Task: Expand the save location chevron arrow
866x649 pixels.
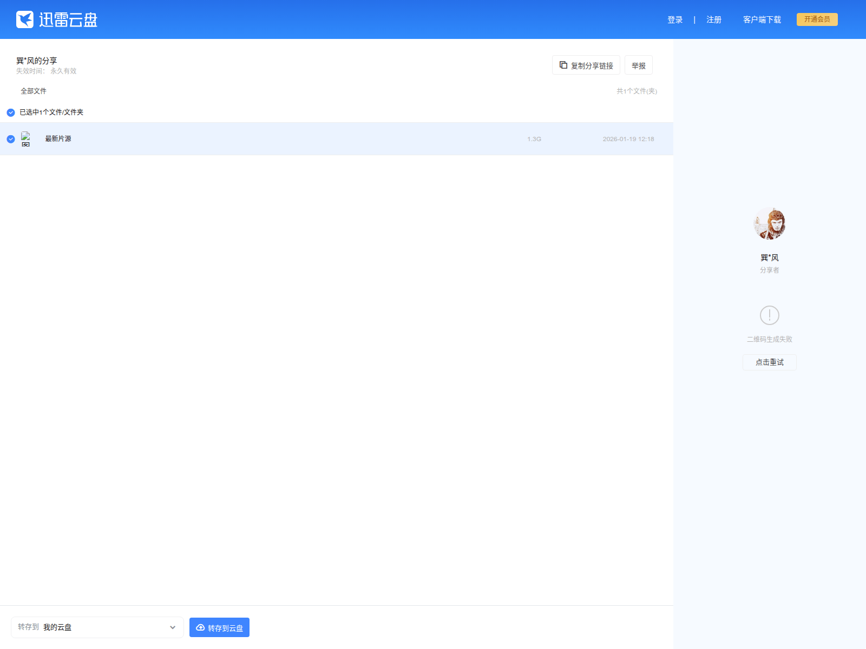Action: tap(173, 627)
